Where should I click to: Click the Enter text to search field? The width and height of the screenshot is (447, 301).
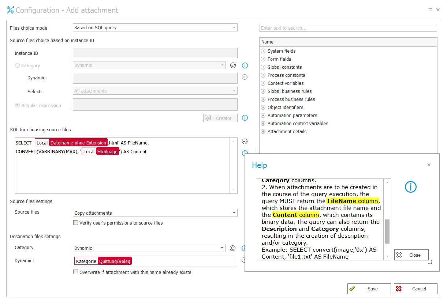(x=348, y=28)
